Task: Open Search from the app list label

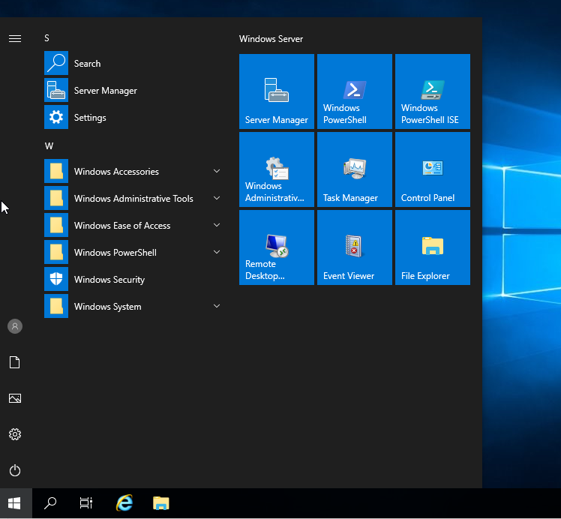Action: coord(87,64)
